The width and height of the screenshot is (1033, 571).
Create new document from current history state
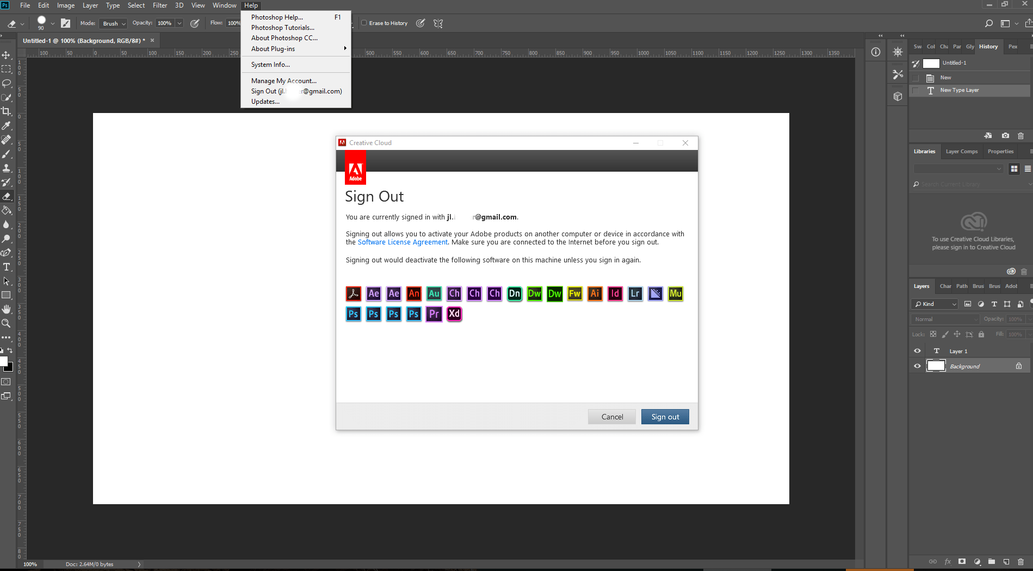tap(988, 136)
